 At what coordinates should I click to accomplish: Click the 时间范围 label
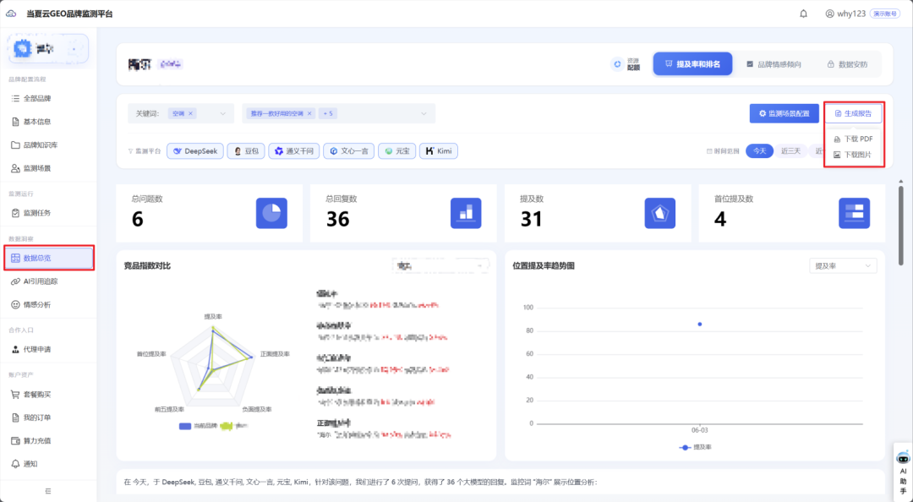723,151
